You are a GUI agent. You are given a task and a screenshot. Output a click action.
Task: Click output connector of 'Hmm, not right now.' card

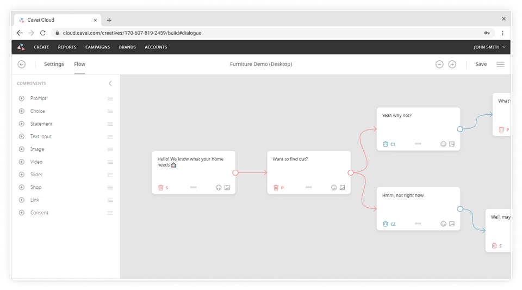tap(460, 209)
